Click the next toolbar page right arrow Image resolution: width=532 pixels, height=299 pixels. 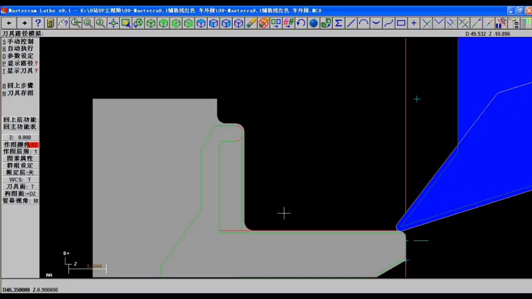pyautogui.click(x=24, y=23)
